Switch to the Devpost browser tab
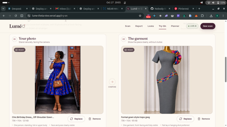 click(16, 9)
